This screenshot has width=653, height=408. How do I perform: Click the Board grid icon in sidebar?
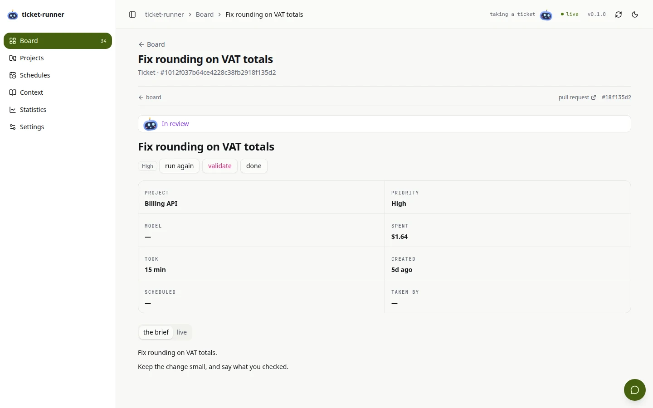click(x=13, y=41)
